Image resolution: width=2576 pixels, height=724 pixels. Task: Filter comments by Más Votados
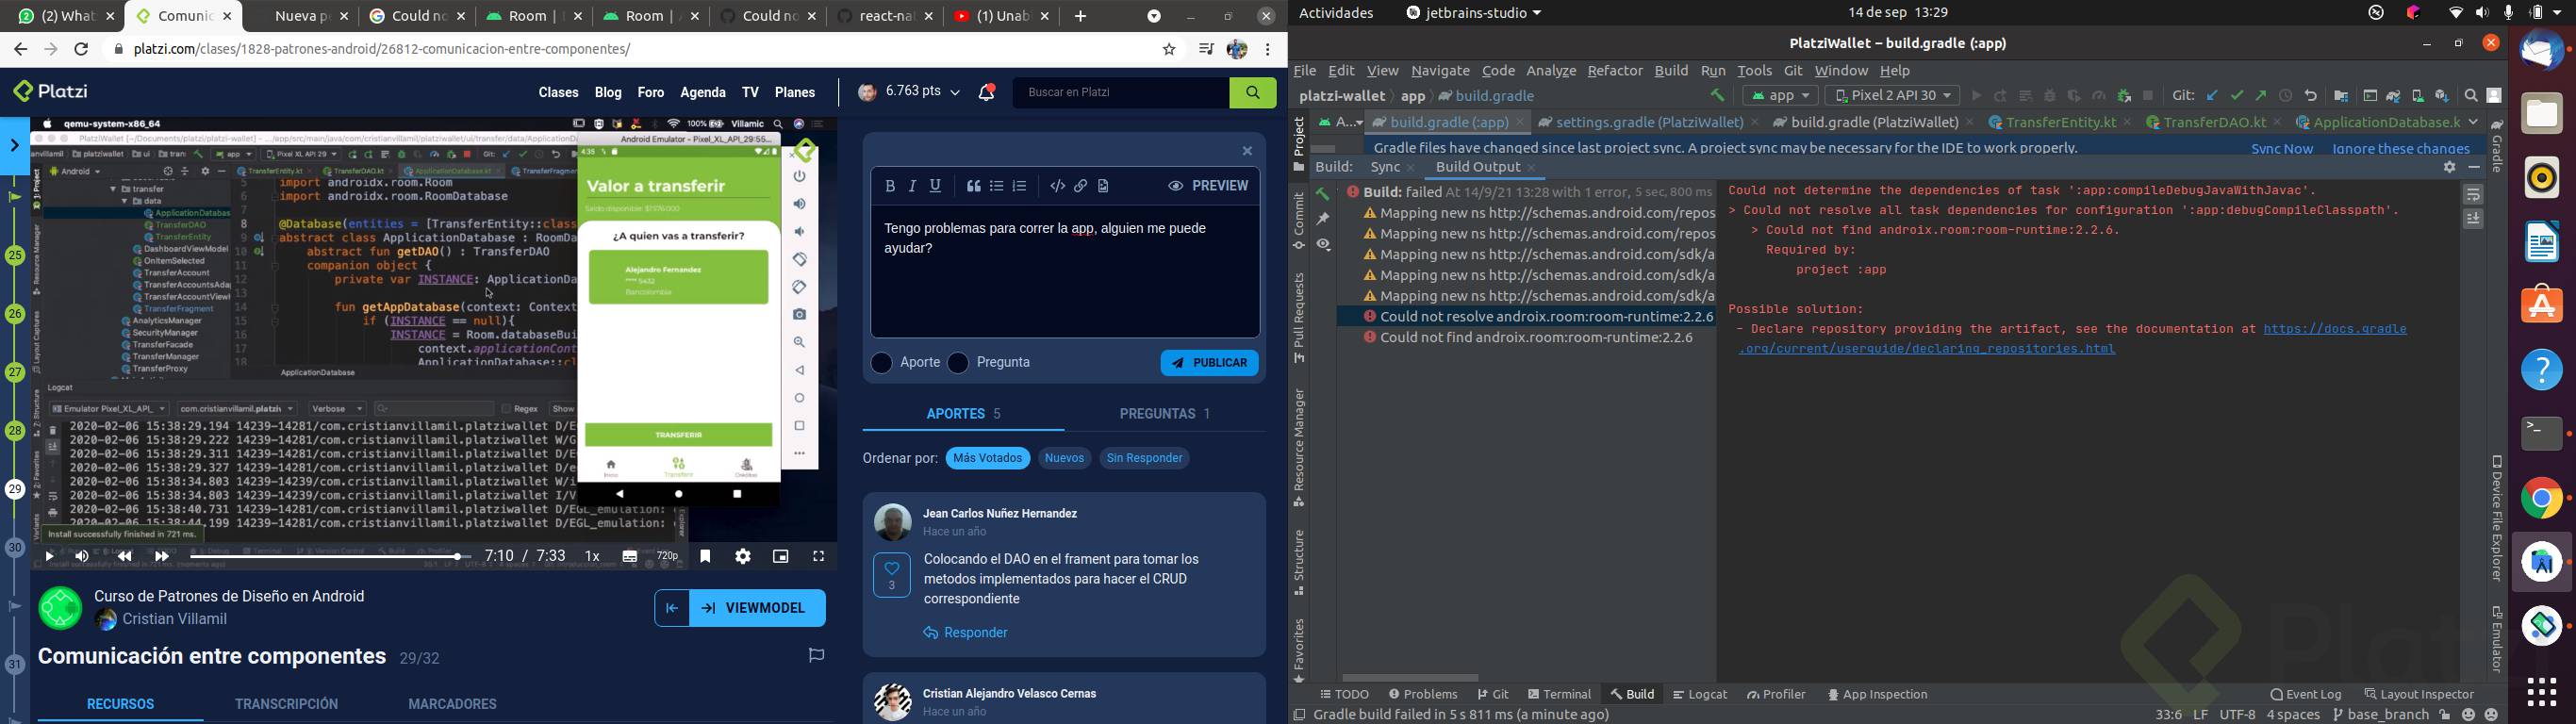(988, 459)
